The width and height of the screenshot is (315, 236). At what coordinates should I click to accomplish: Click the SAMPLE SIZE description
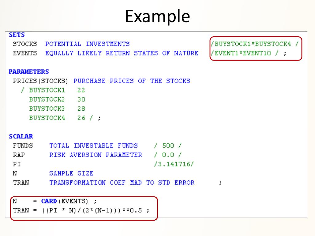71,173
